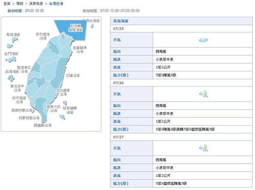Select 鹿港東石沿海 map label
This screenshot has height=190, width=255.
[24, 69]
